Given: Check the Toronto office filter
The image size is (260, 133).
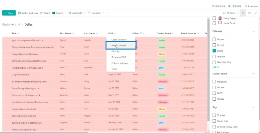Looking at the screenshot, I should (x=214, y=57).
